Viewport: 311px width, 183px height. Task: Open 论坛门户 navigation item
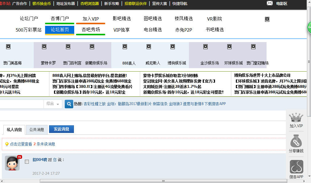point(29,19)
